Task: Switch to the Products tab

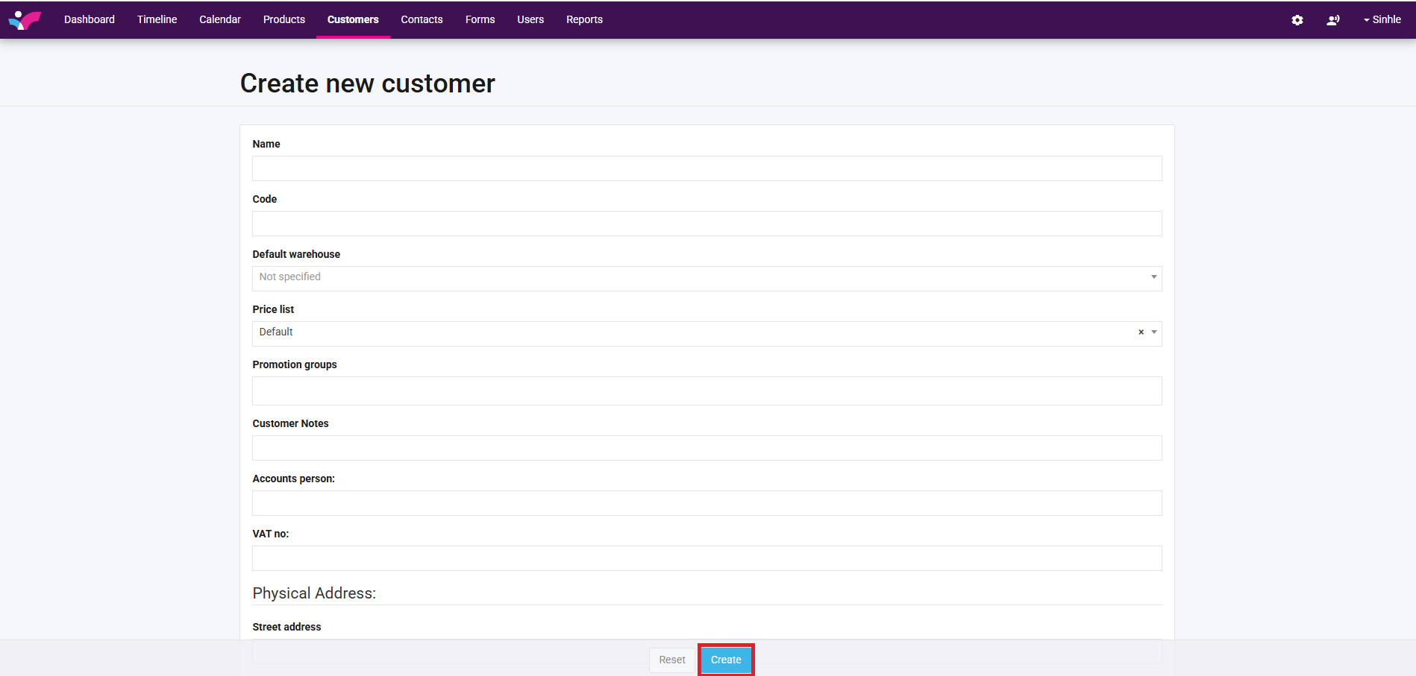Action: point(283,19)
